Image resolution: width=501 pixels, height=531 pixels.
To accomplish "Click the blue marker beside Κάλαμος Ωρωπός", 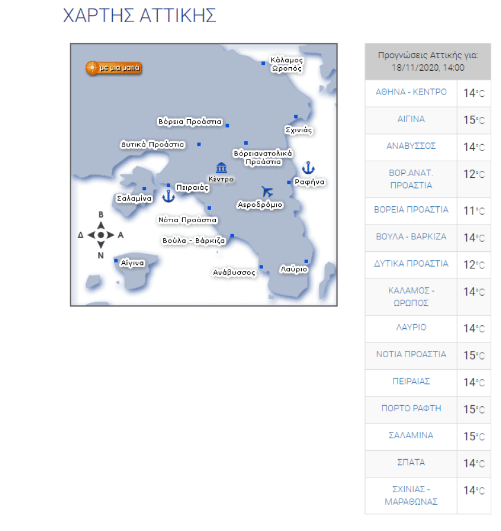I will click(x=263, y=63).
